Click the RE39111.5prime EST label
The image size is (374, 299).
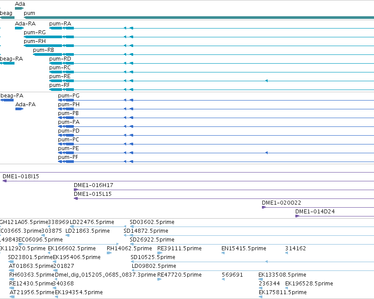179,249
